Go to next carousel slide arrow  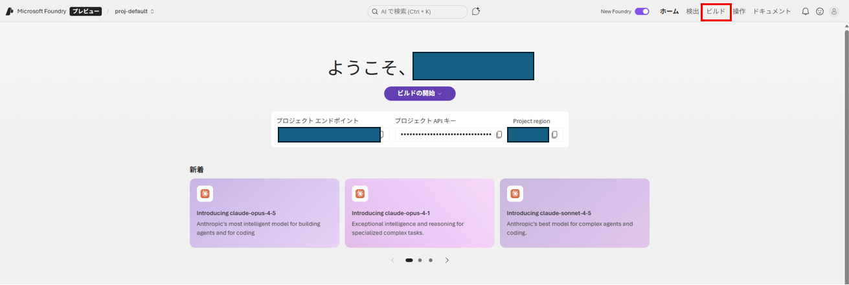447,260
